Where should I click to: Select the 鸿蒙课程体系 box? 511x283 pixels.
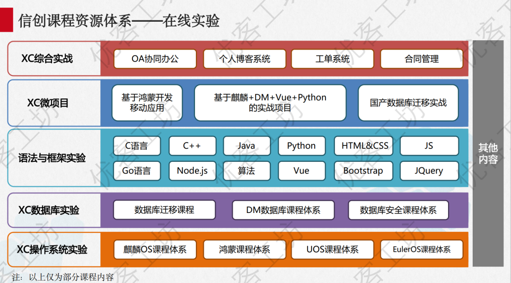click(245, 250)
